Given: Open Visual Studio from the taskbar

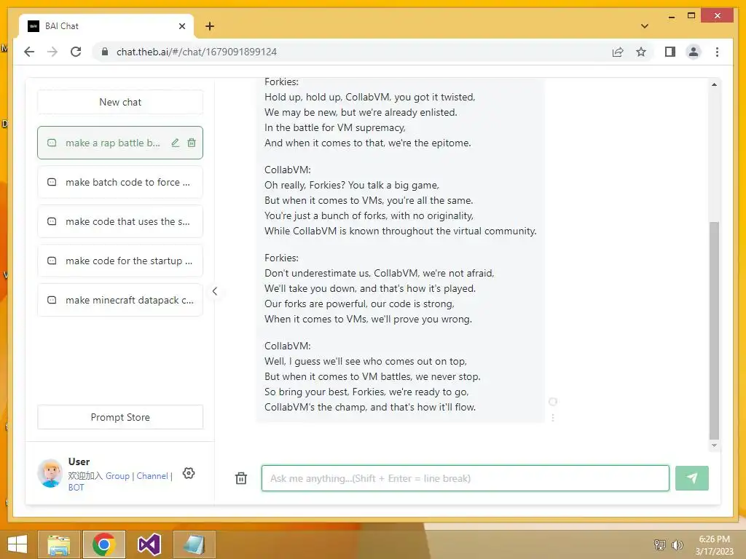Looking at the screenshot, I should 149,544.
